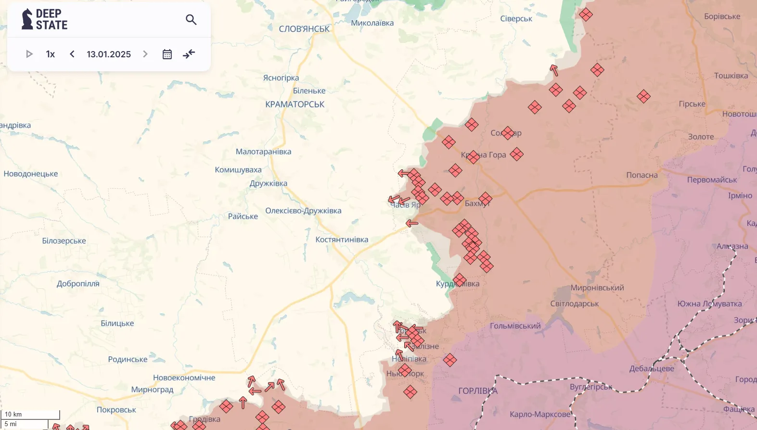Click the Дружківка town label
The width and height of the screenshot is (757, 430).
tap(269, 183)
